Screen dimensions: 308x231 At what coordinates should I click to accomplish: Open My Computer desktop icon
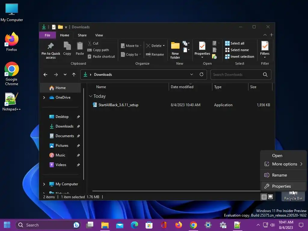pyautogui.click(x=12, y=13)
